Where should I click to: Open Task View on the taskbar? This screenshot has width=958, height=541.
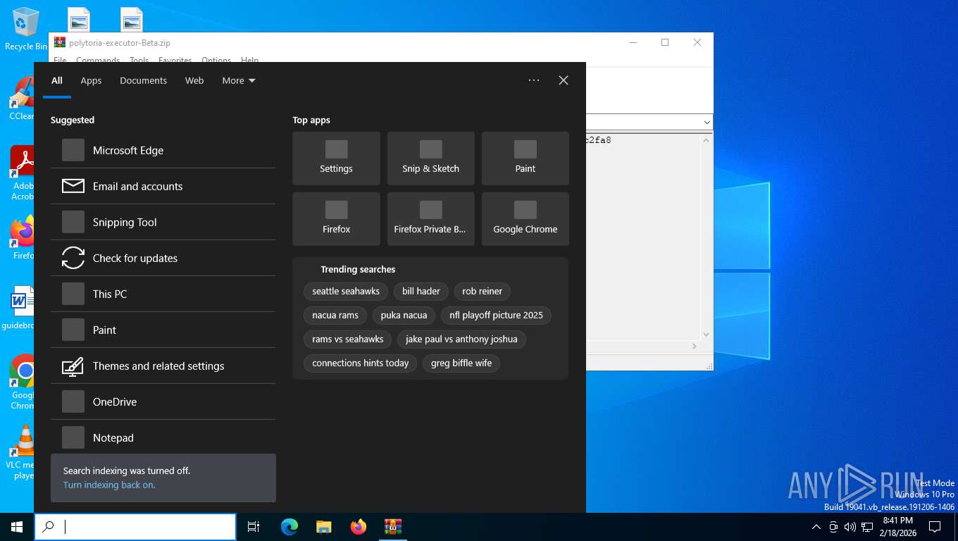pyautogui.click(x=254, y=527)
